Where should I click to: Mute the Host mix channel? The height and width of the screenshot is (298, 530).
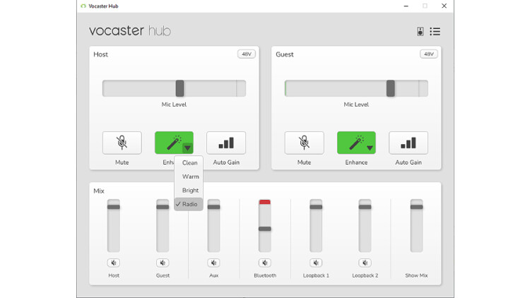114,263
